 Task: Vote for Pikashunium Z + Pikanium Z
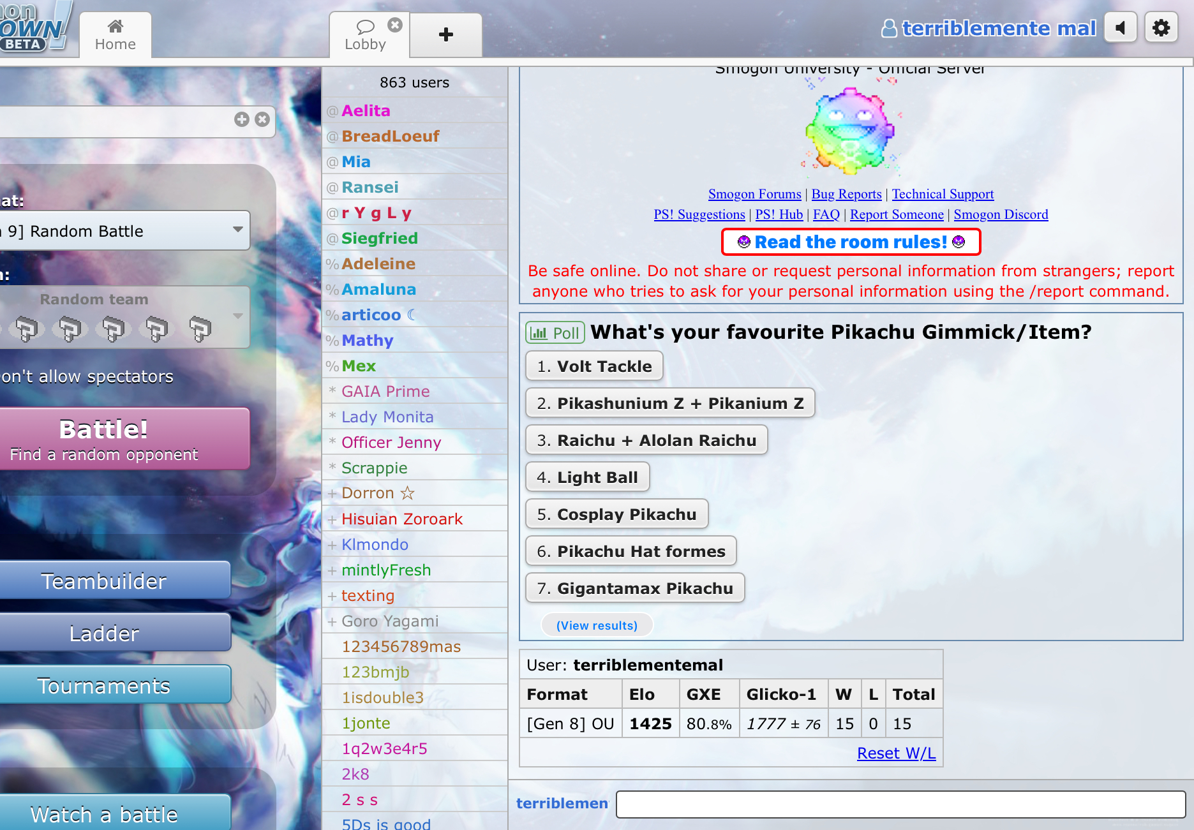[670, 403]
